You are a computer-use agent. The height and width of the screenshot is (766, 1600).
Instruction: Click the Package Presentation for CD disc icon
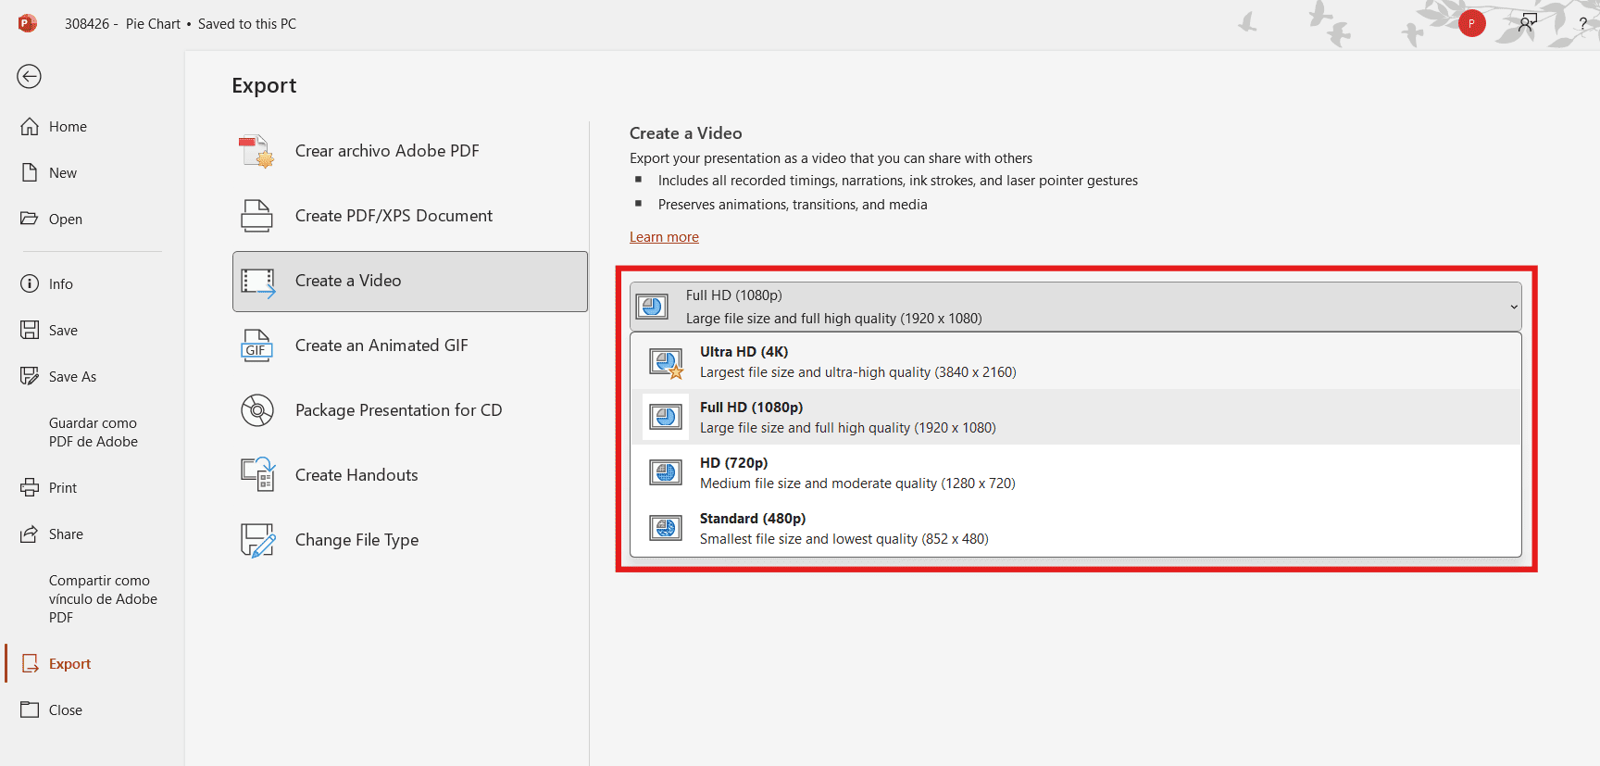click(256, 410)
